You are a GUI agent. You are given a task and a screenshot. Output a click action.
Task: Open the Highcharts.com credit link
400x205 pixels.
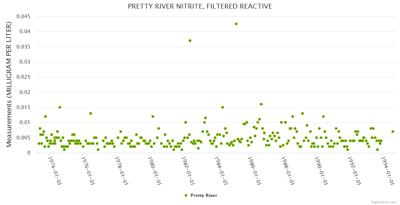point(384,202)
